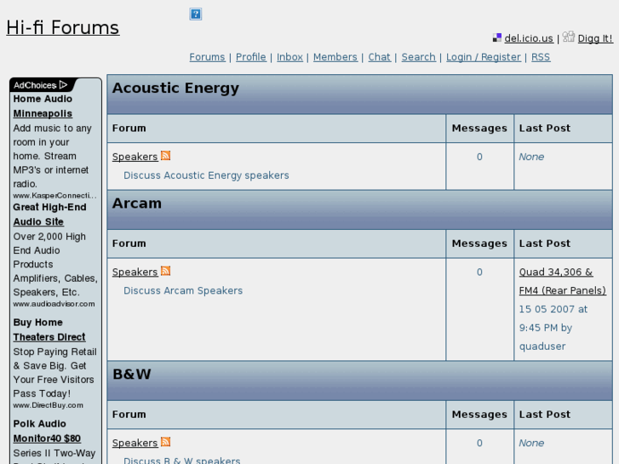Open the del.icio.us link

[x=529, y=38]
